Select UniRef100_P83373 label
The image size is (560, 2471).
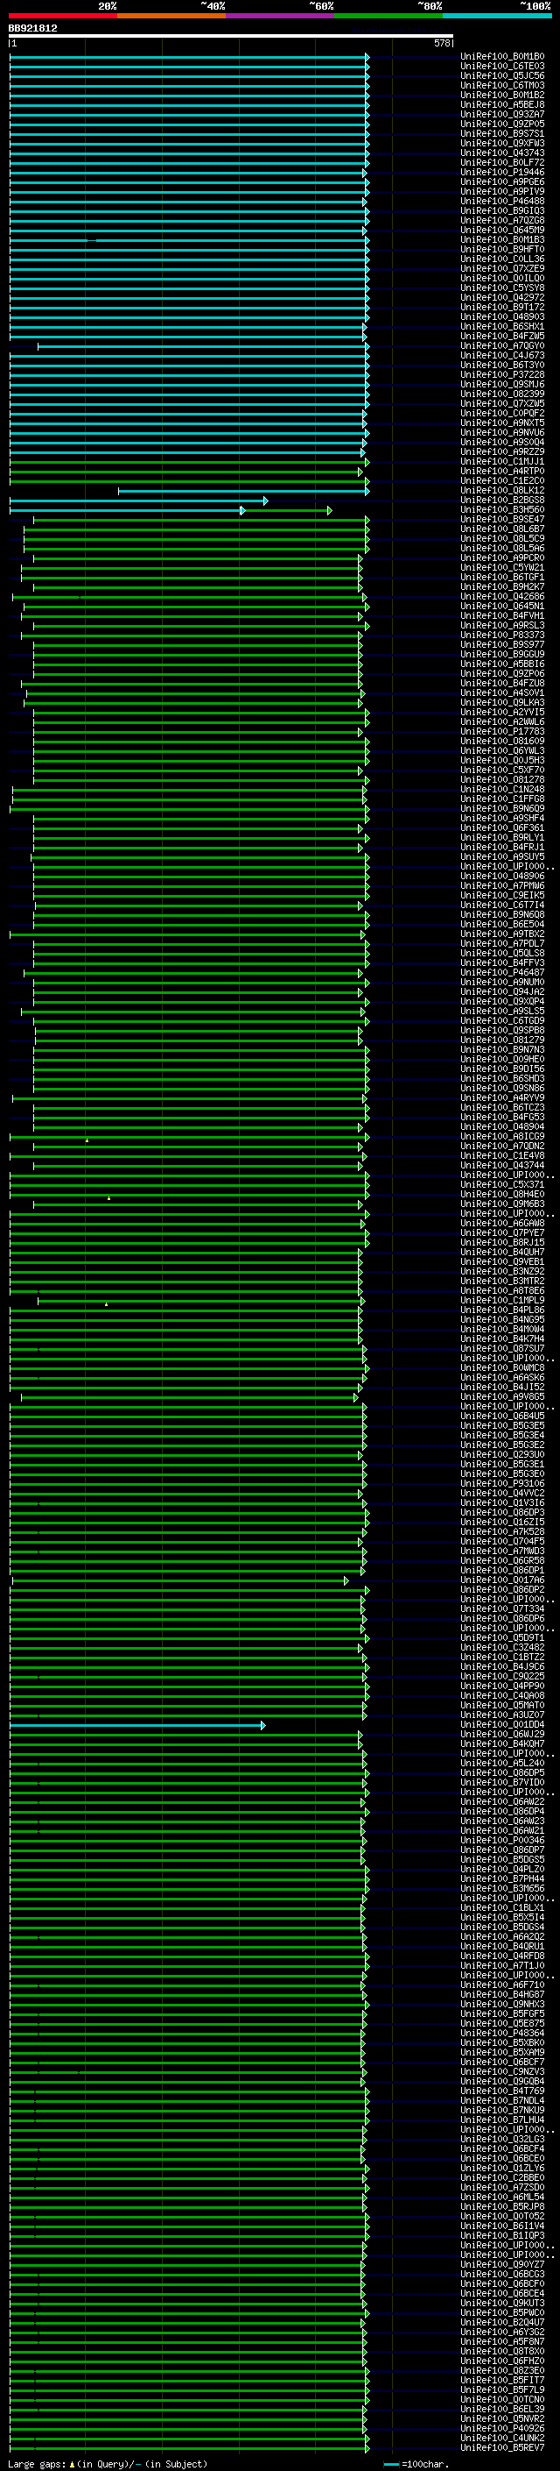[502, 635]
